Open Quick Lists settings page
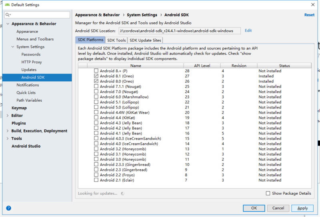This screenshot has width=320, height=217. 26,93
